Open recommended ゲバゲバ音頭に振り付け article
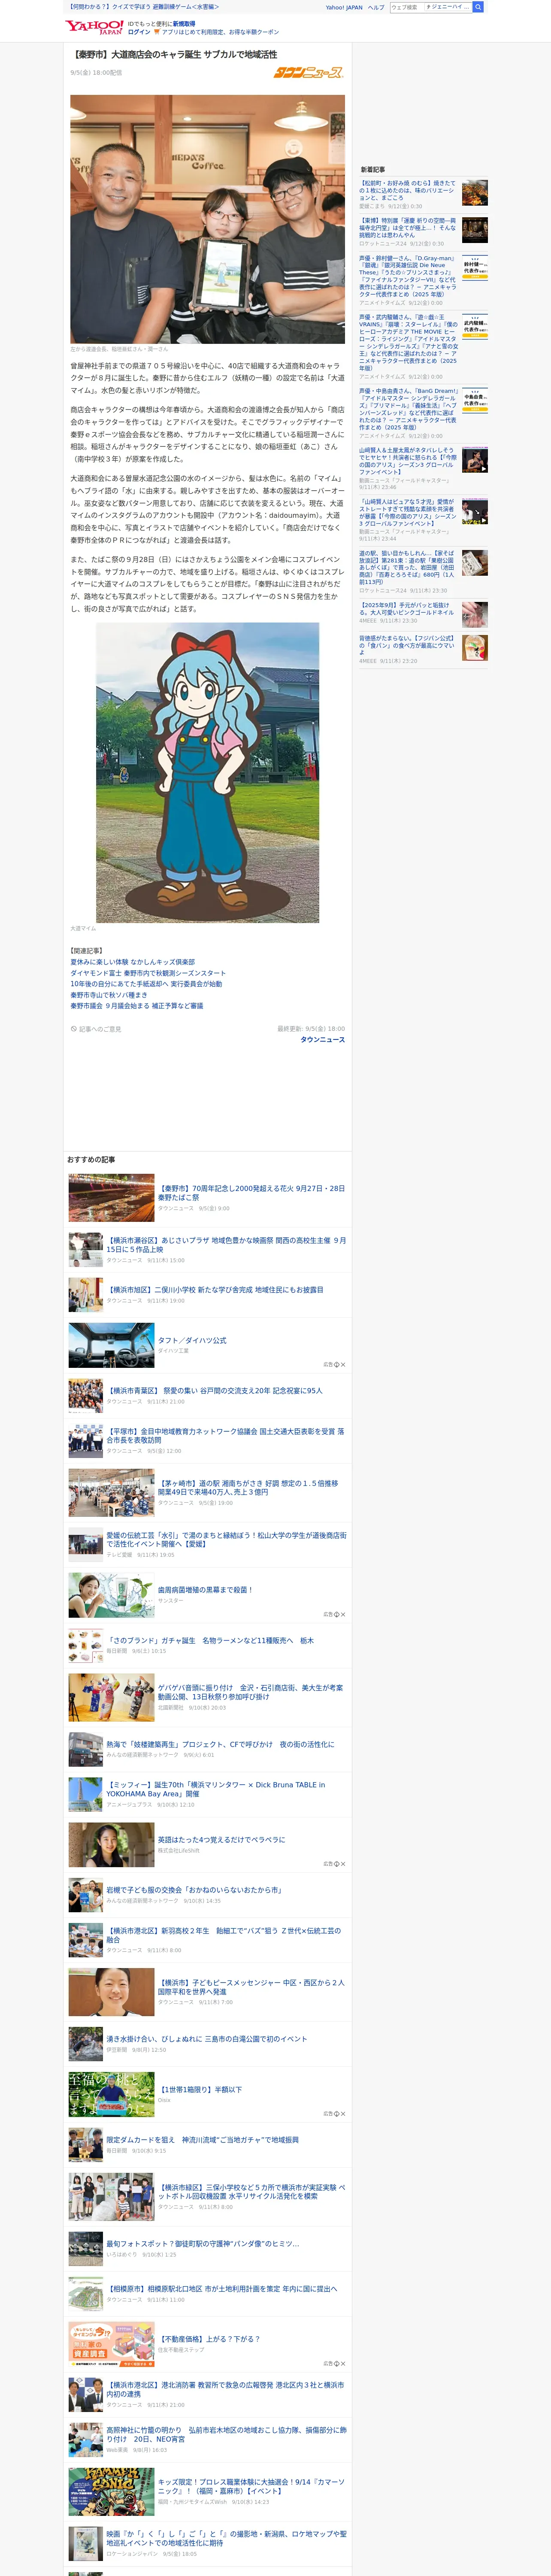Viewport: 551px width, 2576px height. (250, 1691)
